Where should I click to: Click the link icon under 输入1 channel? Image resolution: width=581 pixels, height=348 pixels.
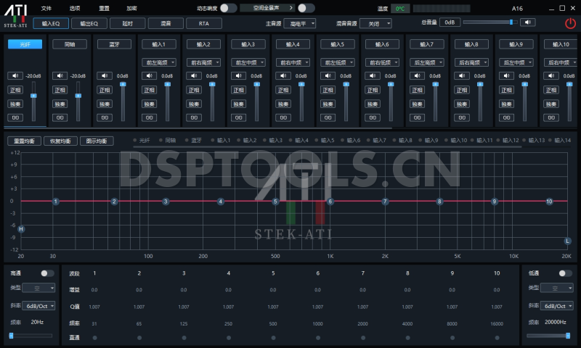pyautogui.click(x=149, y=117)
